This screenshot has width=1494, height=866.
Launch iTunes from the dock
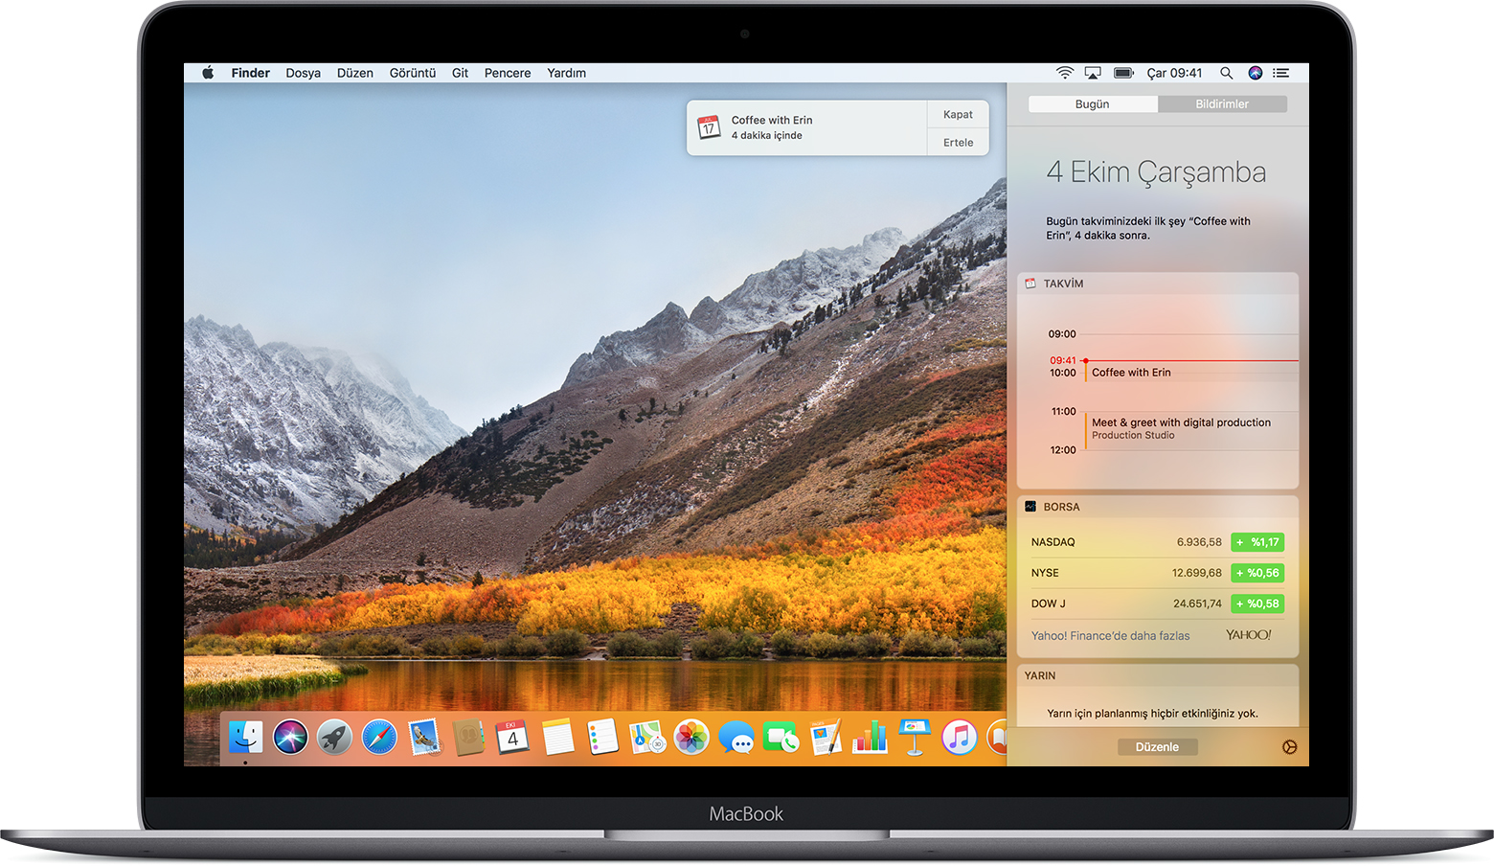coord(959,738)
